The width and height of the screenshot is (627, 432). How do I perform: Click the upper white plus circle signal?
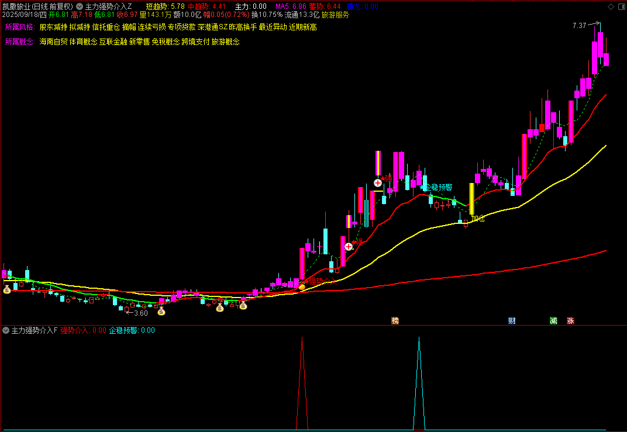(378, 183)
